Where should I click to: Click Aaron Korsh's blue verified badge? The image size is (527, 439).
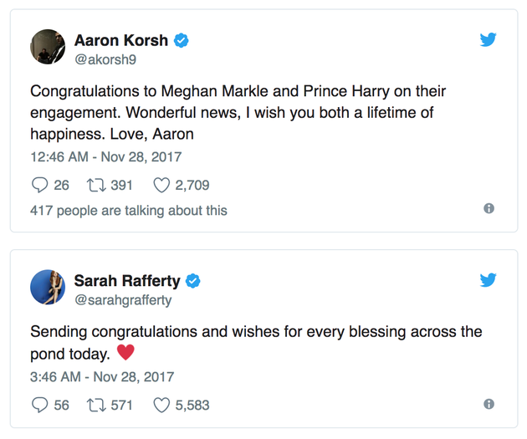[x=181, y=40]
